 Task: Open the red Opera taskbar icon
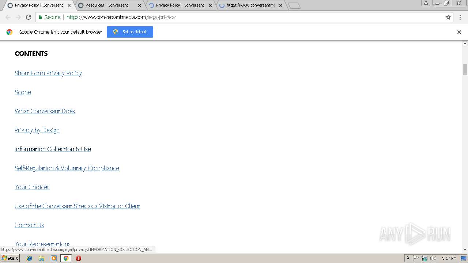78,258
